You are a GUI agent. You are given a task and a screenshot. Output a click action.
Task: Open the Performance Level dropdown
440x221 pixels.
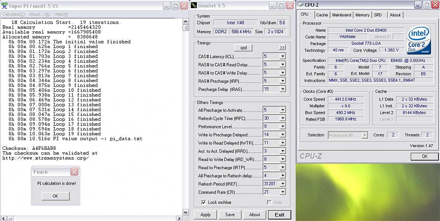283,126
